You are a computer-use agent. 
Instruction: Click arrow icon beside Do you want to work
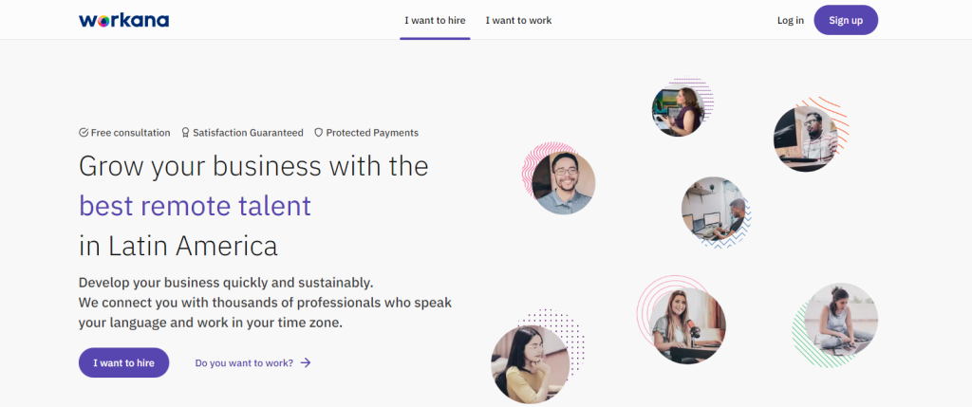(306, 362)
